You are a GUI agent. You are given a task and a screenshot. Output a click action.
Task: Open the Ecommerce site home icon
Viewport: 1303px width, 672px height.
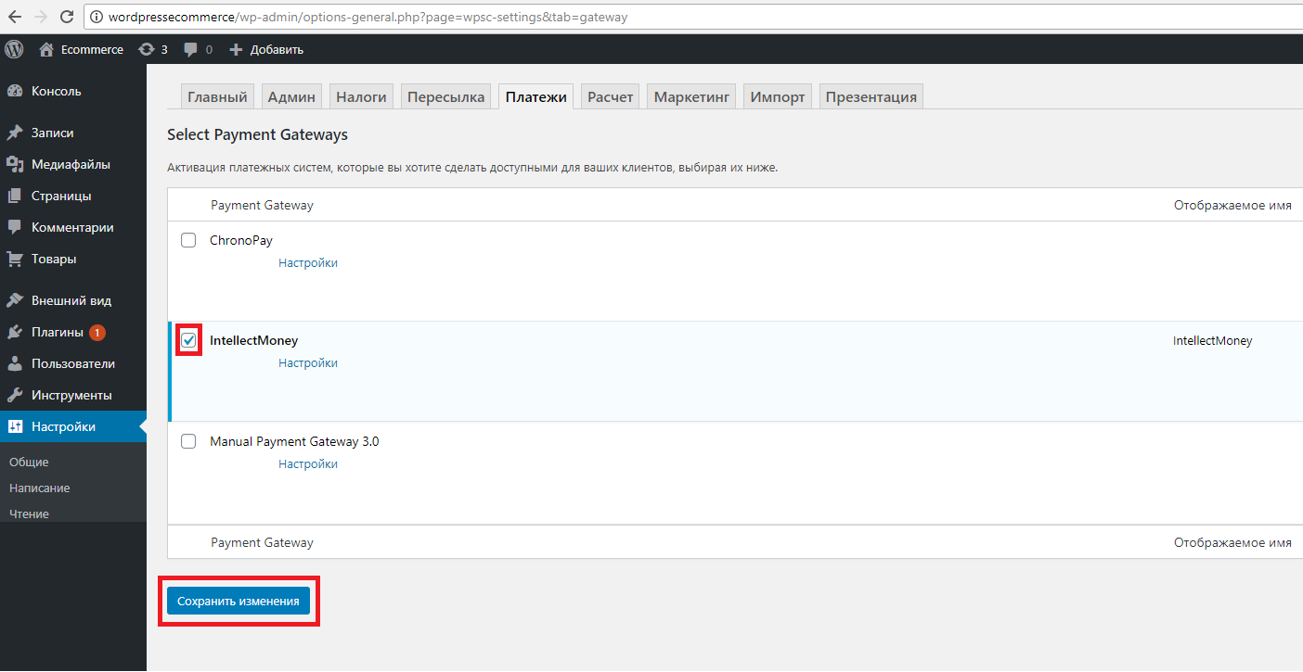point(46,49)
